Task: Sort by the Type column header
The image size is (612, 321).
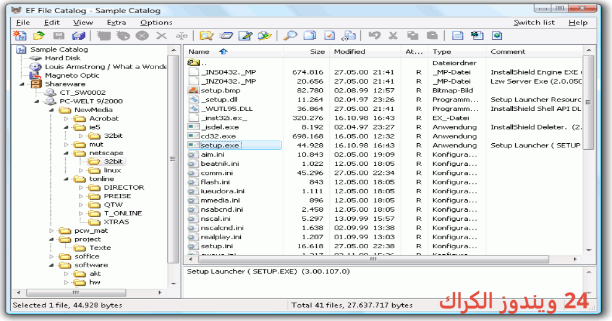Action: pos(457,51)
